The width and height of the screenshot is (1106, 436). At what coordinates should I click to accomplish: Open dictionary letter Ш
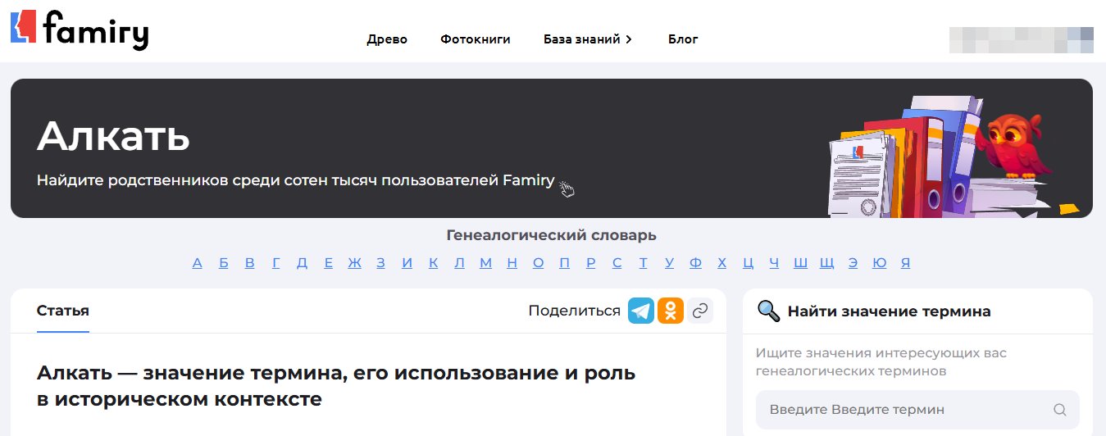[801, 263]
